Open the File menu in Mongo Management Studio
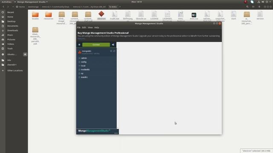This screenshot has height=153, width=273. pyautogui.click(x=78, y=27)
